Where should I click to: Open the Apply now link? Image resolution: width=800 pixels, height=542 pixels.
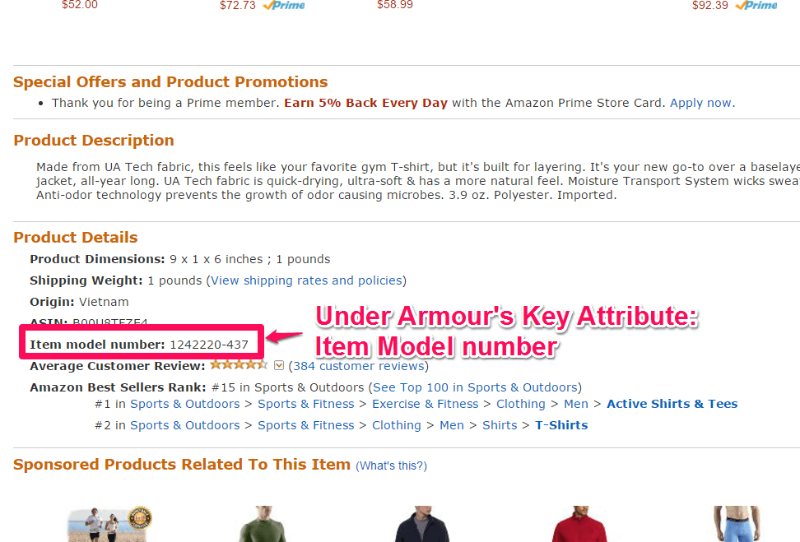pyautogui.click(x=701, y=103)
